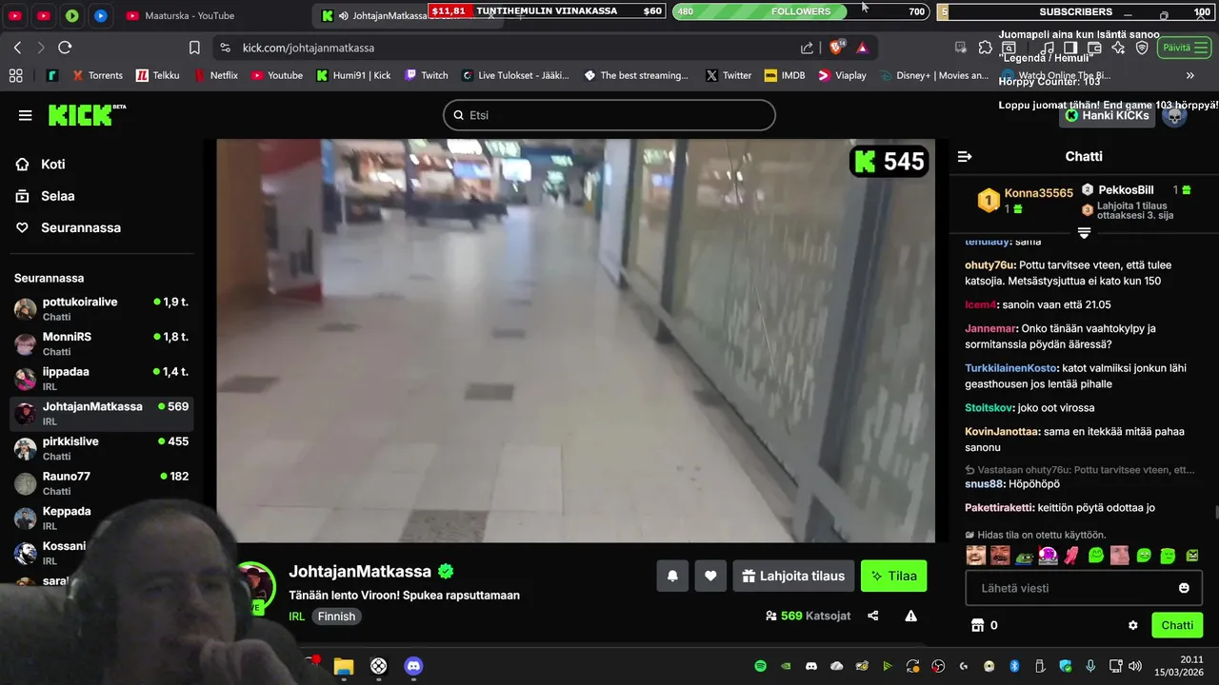
Task: Click the JohtajanMatkassa channel name heading
Action: click(360, 572)
